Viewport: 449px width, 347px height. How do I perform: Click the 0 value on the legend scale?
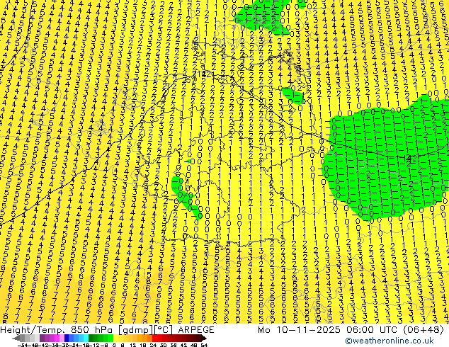coord(114,346)
